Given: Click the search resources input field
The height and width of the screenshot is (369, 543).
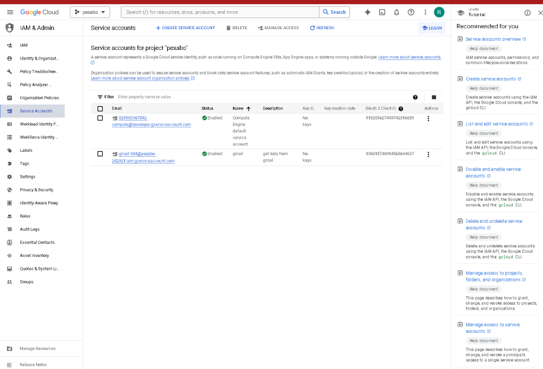Looking at the screenshot, I should (x=220, y=12).
